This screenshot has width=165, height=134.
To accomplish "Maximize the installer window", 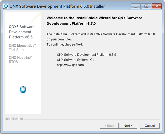I will click(x=146, y=6).
